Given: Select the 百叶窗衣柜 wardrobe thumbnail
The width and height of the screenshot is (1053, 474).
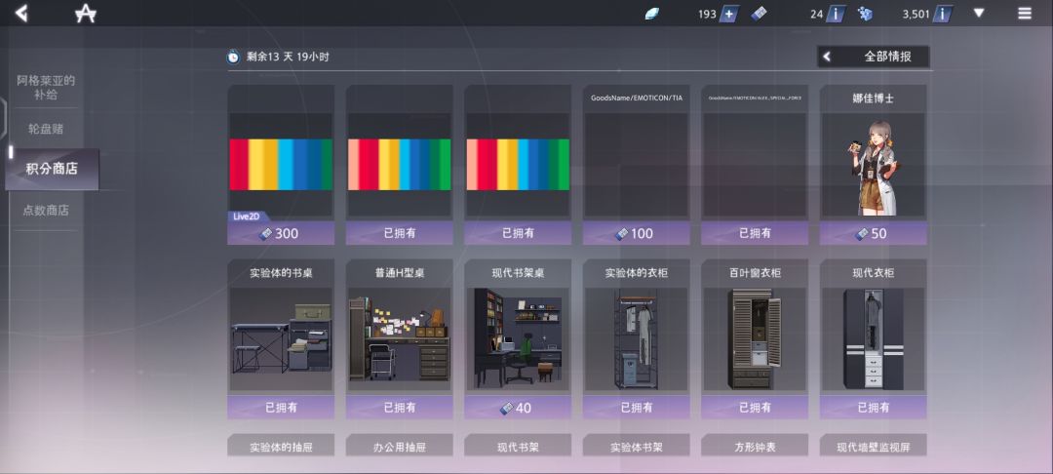Looking at the screenshot, I should (755, 339).
